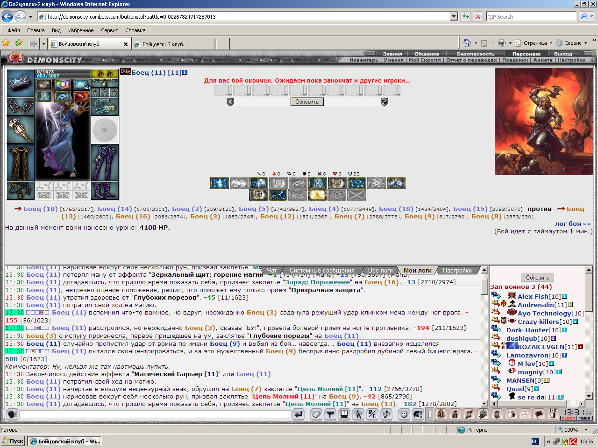
Task: Click the player list vertical scrollbar
Action: point(589,333)
